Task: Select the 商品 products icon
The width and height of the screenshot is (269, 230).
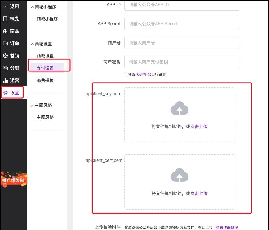Action: [x=12, y=31]
